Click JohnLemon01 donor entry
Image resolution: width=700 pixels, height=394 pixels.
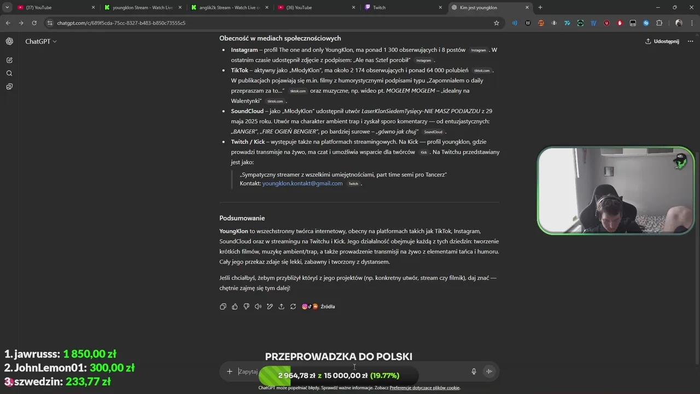click(69, 368)
